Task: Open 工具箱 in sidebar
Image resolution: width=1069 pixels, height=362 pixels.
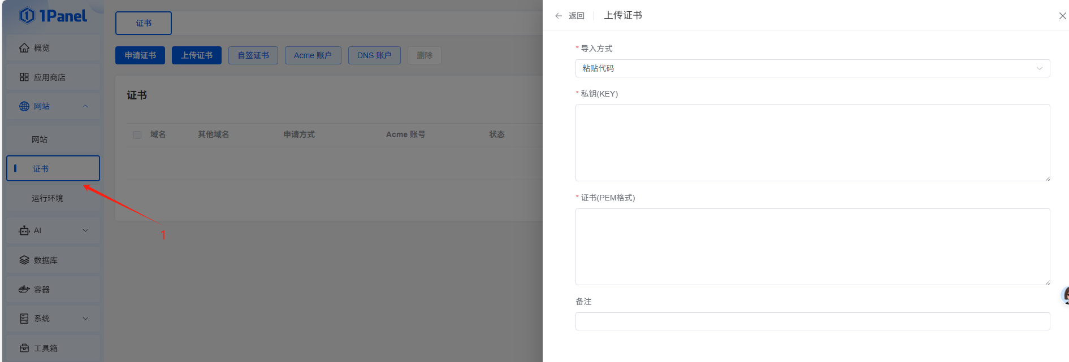Action: coord(53,348)
